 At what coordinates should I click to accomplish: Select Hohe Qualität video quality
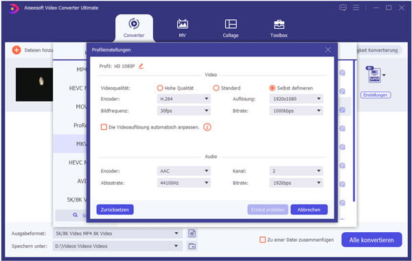pos(160,88)
